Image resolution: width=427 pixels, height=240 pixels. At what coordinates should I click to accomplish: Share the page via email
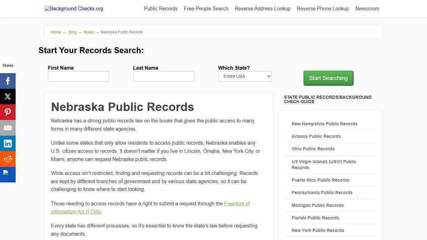[x=8, y=127]
